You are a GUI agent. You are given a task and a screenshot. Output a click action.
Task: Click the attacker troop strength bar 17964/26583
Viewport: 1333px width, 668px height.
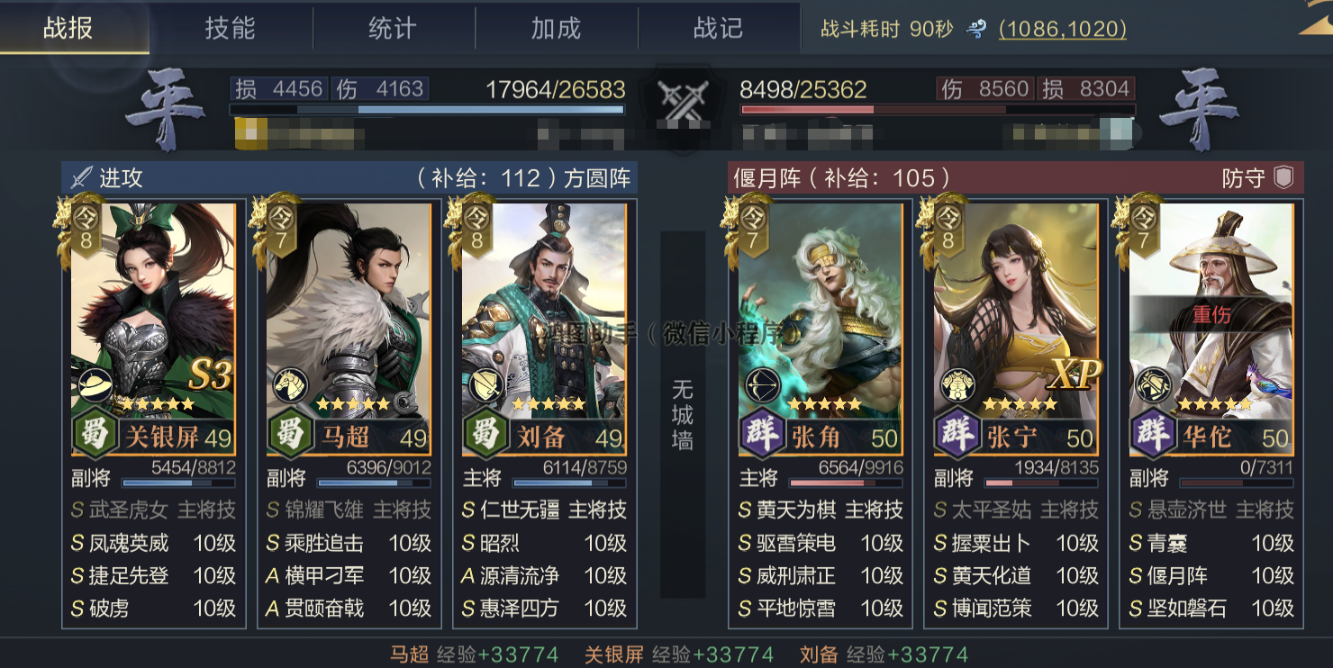(427, 110)
